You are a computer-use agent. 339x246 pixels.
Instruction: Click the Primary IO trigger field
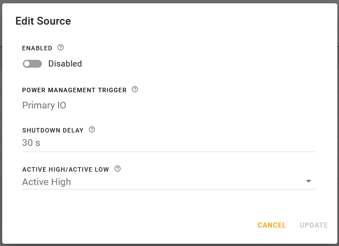[x=45, y=105]
